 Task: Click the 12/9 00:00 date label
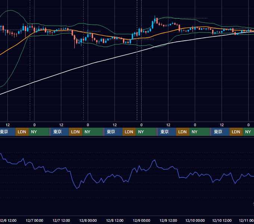[142, 220]
